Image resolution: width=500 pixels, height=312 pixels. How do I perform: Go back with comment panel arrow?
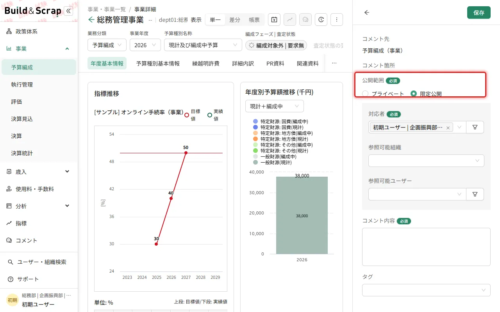pyautogui.click(x=366, y=12)
